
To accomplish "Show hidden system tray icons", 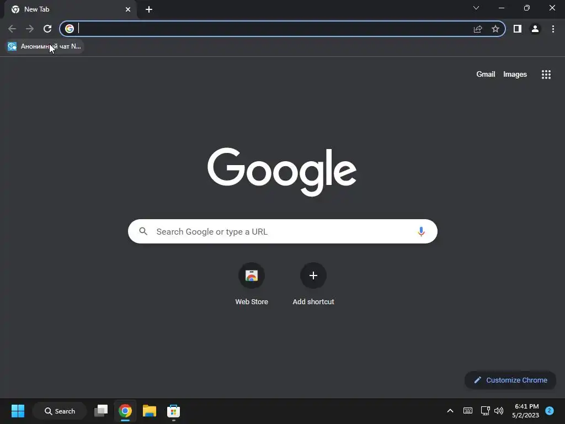I will (450, 411).
